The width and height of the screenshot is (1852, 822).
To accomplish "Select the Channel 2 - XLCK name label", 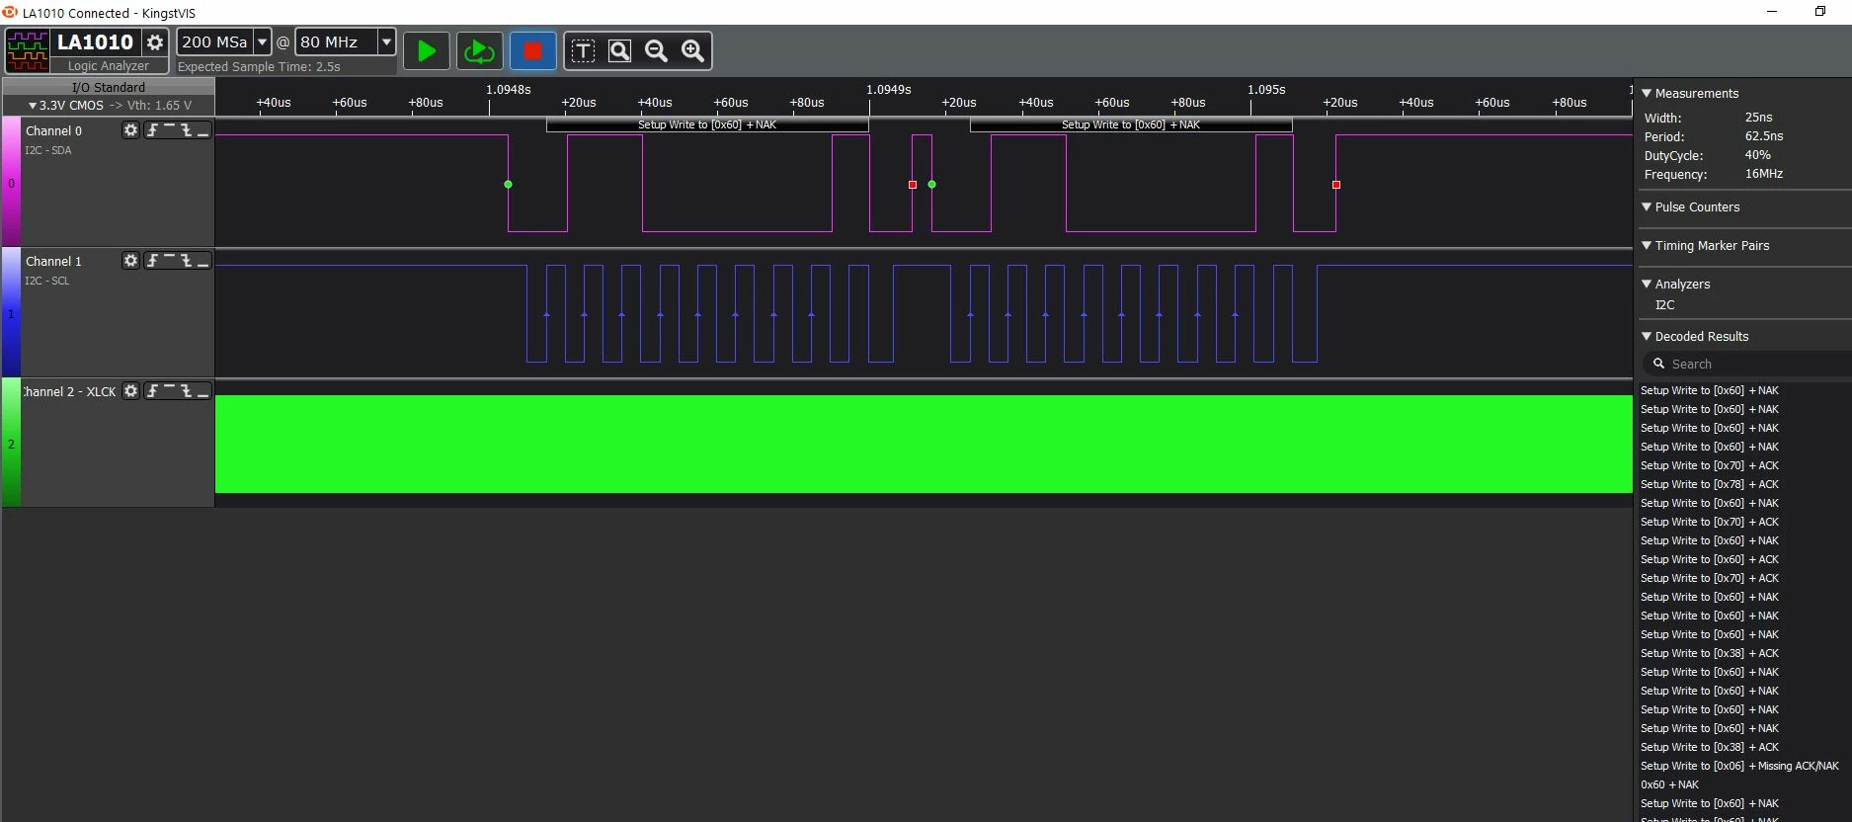I will [69, 391].
